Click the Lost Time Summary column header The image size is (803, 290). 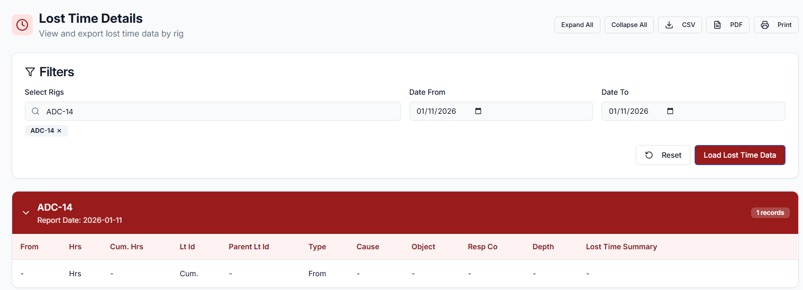click(621, 247)
